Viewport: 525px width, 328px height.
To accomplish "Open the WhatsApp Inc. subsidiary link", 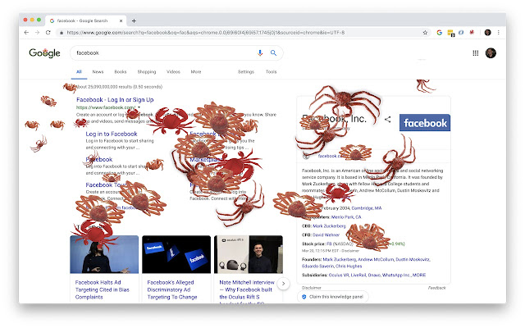I will [x=396, y=275].
